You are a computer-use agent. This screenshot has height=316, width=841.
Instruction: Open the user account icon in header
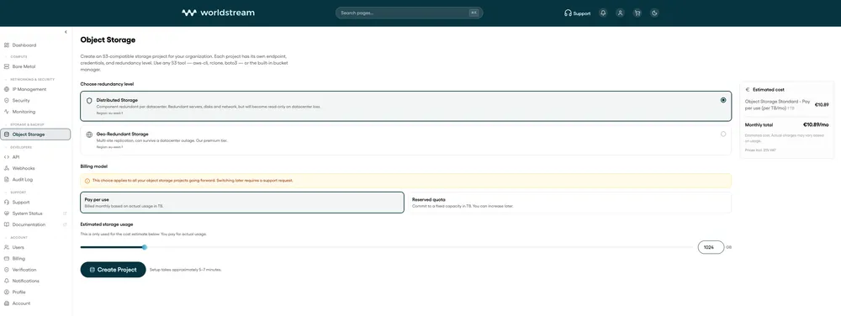620,13
